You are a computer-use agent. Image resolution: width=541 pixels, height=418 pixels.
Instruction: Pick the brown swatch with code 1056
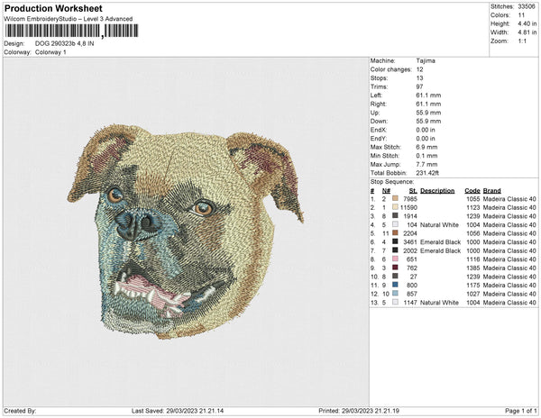point(395,233)
